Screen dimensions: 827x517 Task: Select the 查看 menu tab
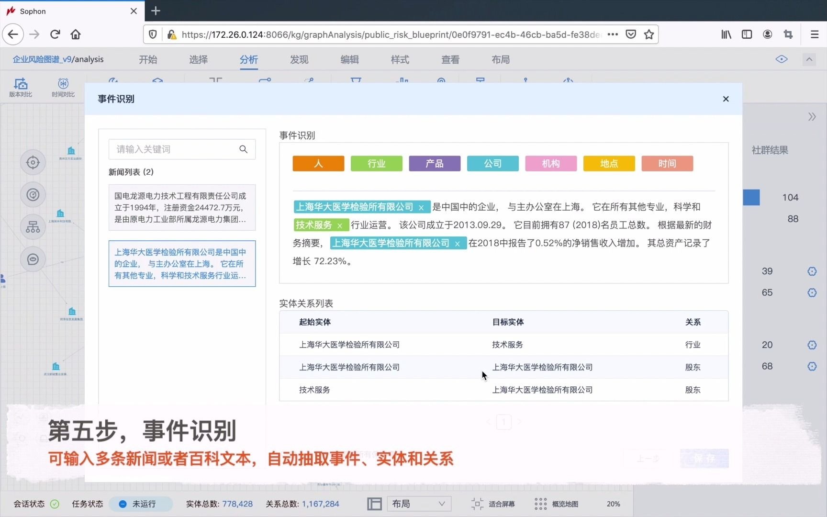[x=450, y=60]
